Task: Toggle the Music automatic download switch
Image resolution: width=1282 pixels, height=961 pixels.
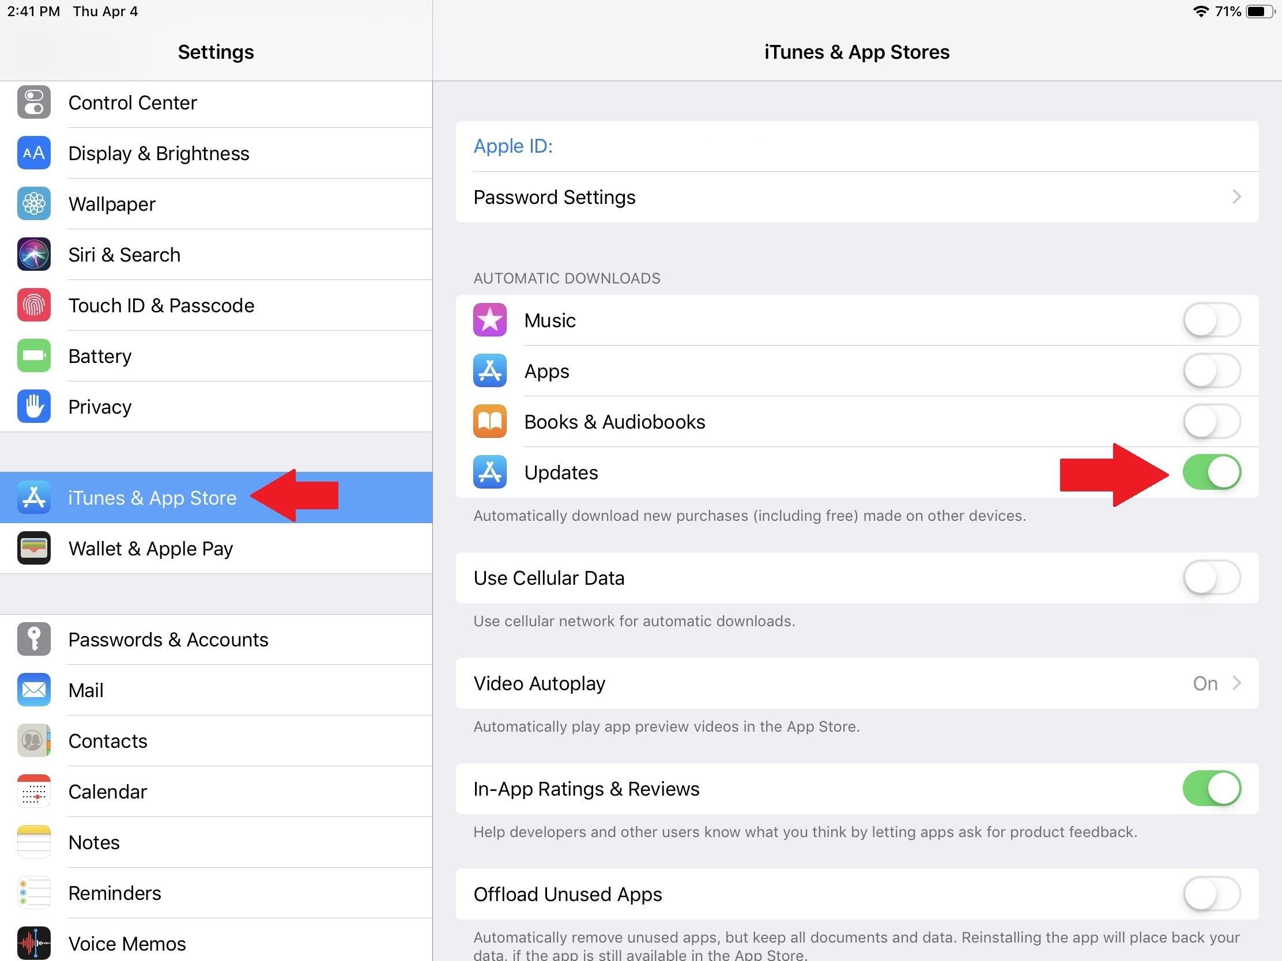Action: point(1212,321)
